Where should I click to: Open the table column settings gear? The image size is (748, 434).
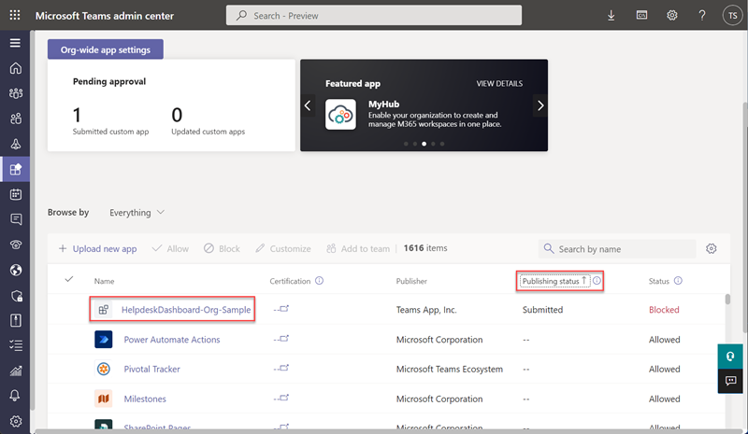click(x=712, y=248)
